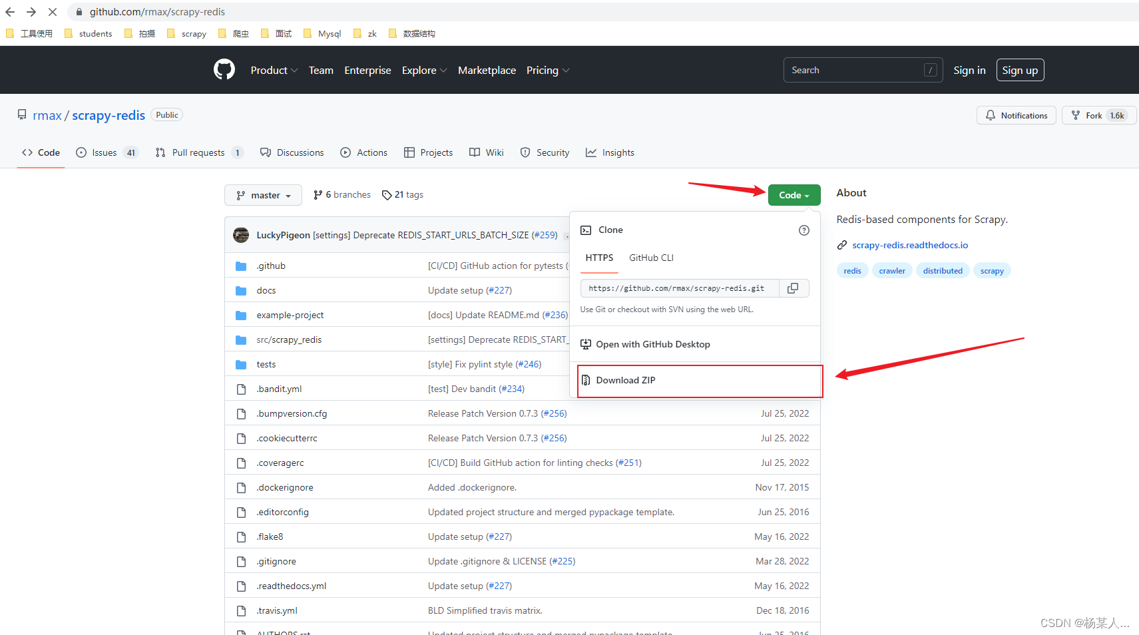Expand the Product menu
The image size is (1139, 635).
(x=274, y=70)
